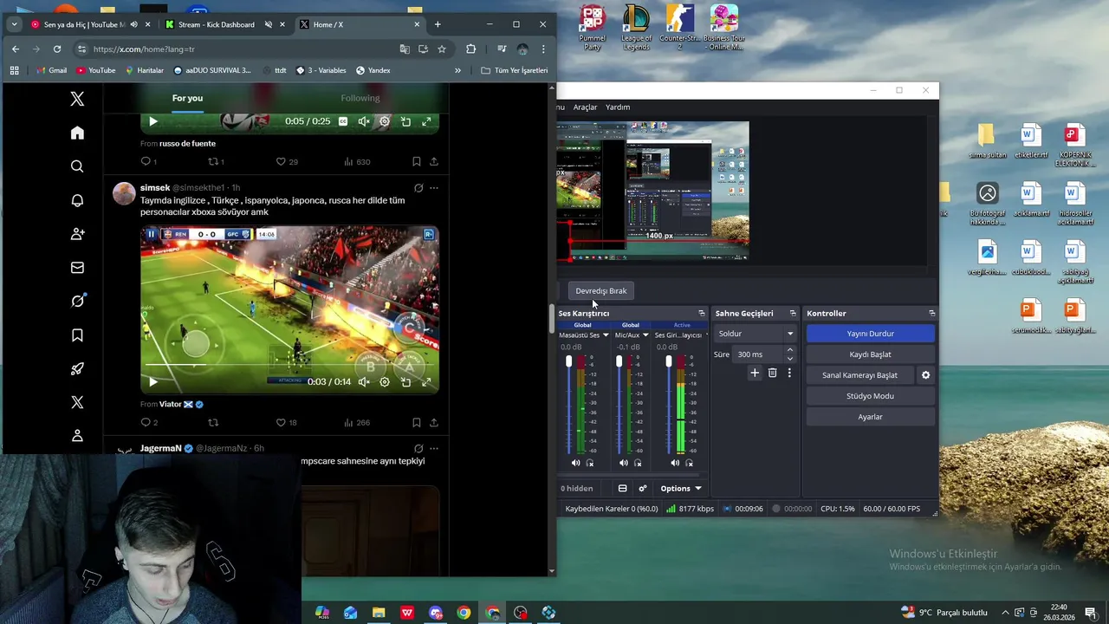Click Yayını Durdur to stop streaming
The width and height of the screenshot is (1109, 624).
click(x=870, y=334)
